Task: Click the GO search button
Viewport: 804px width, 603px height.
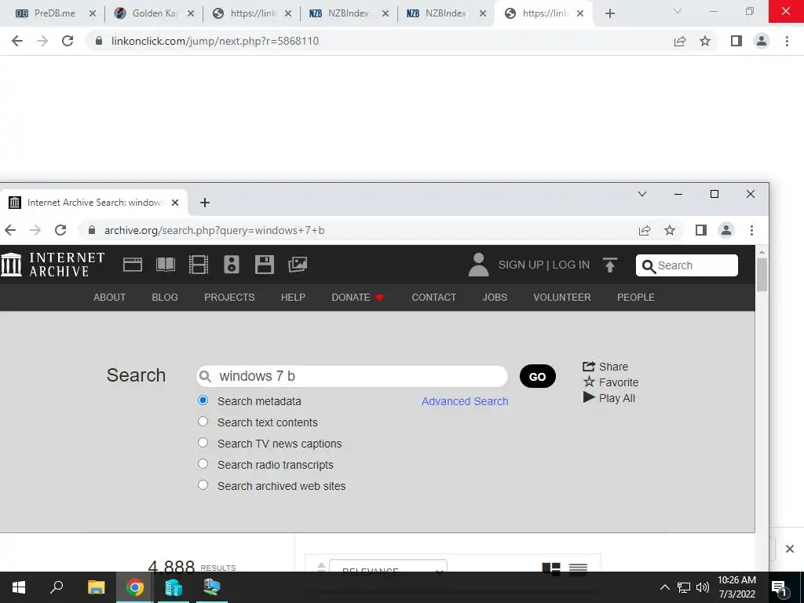Action: [537, 376]
